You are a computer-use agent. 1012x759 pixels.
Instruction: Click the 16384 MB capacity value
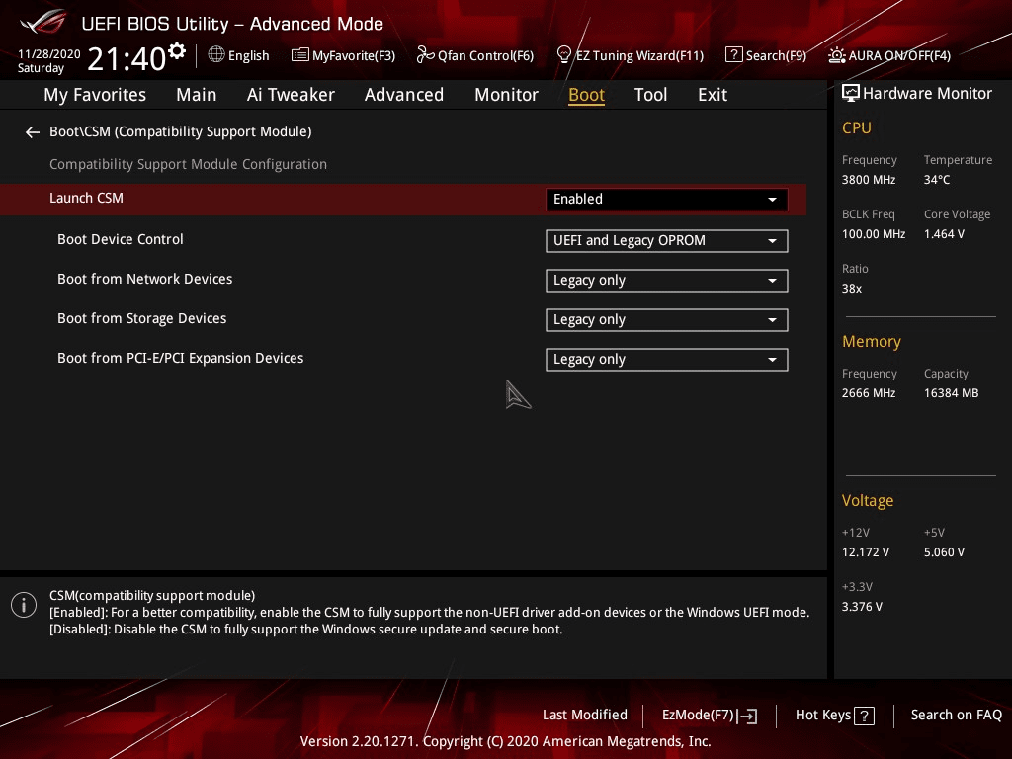(951, 393)
